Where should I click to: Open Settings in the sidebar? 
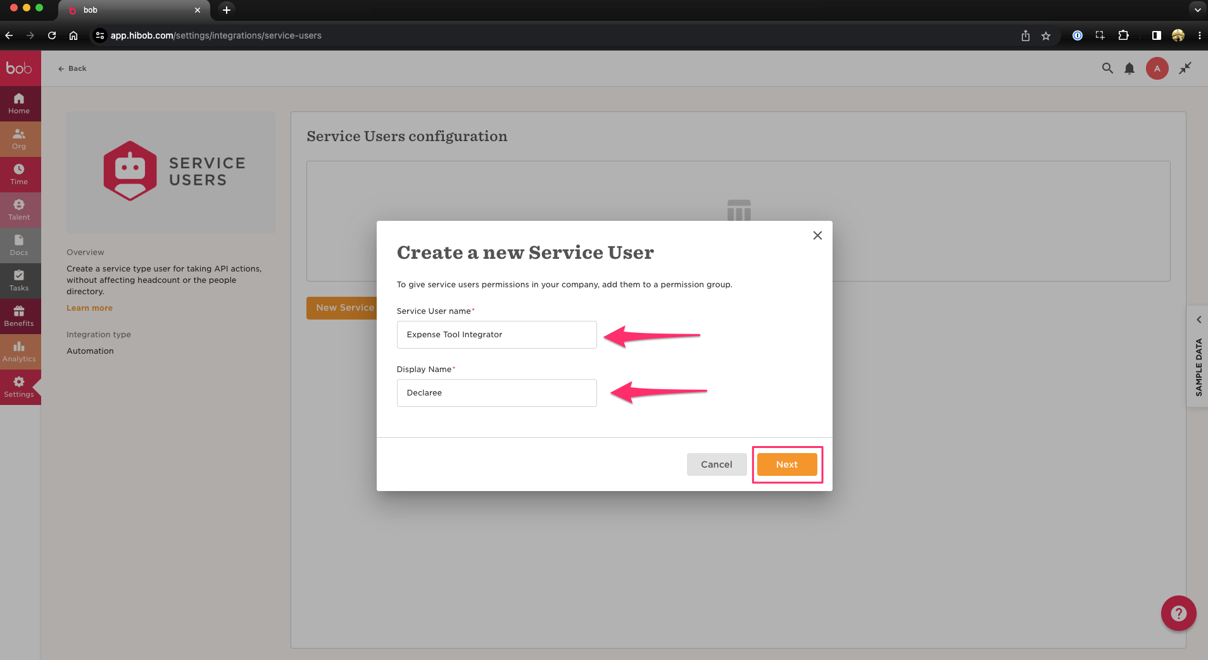pyautogui.click(x=19, y=387)
